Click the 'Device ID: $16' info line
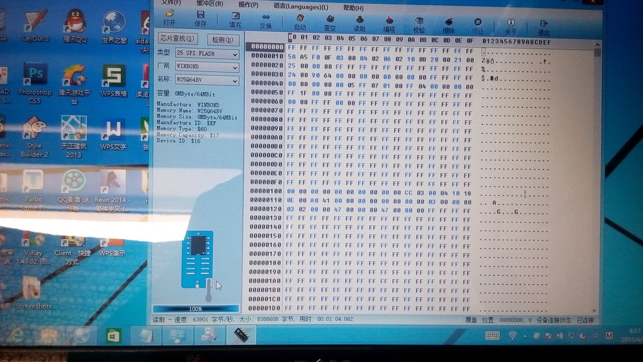This screenshot has width=643, height=362. pyautogui.click(x=178, y=141)
